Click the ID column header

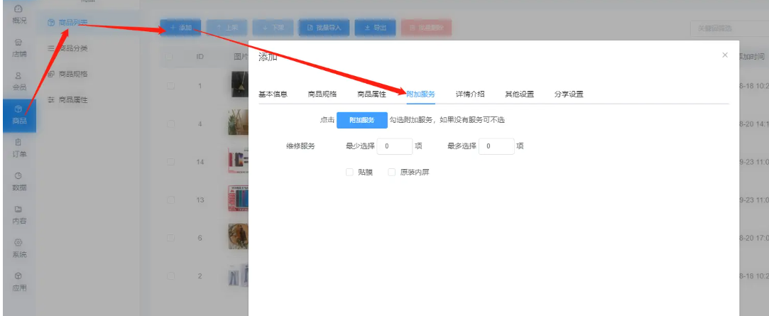(200, 57)
